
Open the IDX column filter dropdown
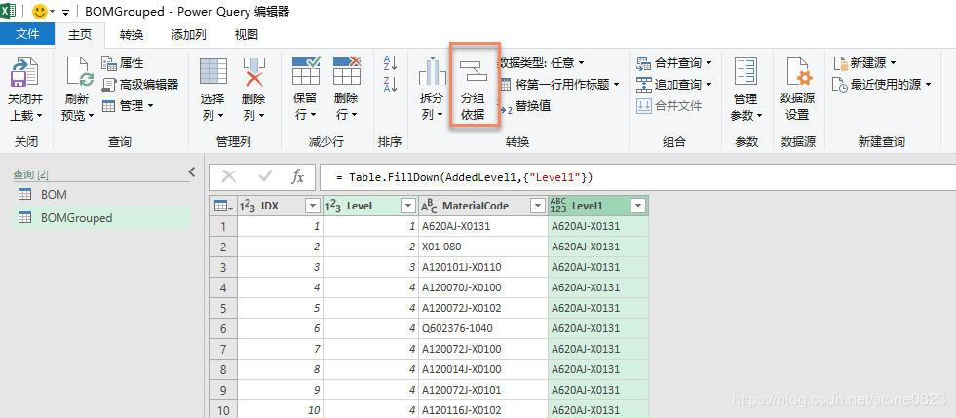pos(312,206)
